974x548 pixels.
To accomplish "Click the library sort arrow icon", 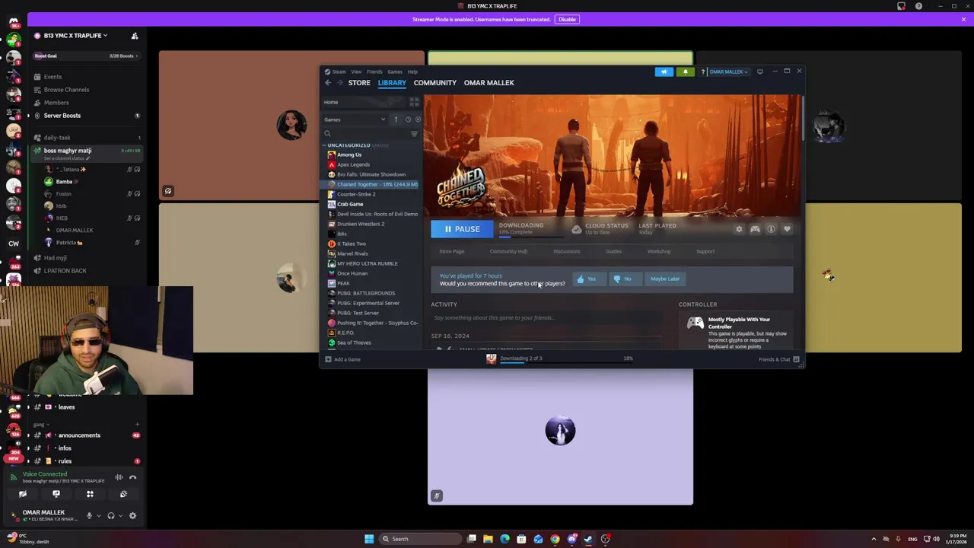I will click(396, 119).
